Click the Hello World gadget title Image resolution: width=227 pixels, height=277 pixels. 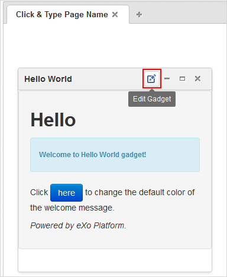click(x=48, y=79)
